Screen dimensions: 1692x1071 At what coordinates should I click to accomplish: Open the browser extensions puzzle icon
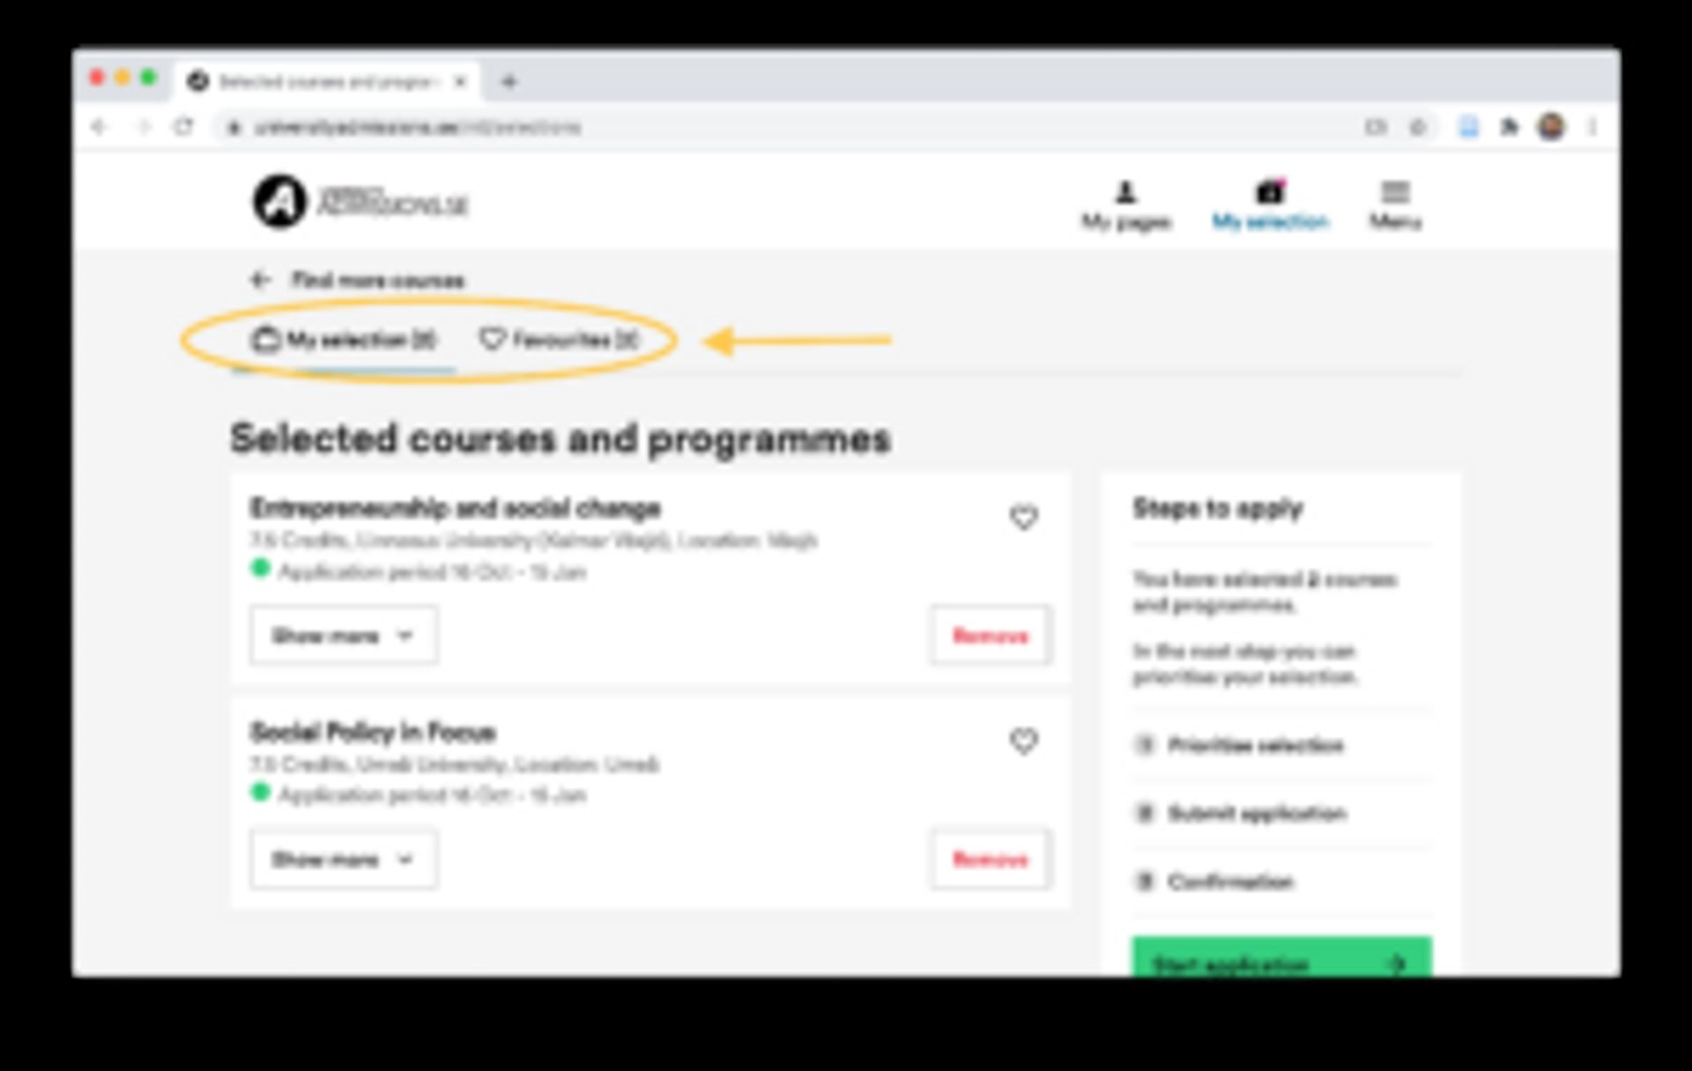(1510, 128)
